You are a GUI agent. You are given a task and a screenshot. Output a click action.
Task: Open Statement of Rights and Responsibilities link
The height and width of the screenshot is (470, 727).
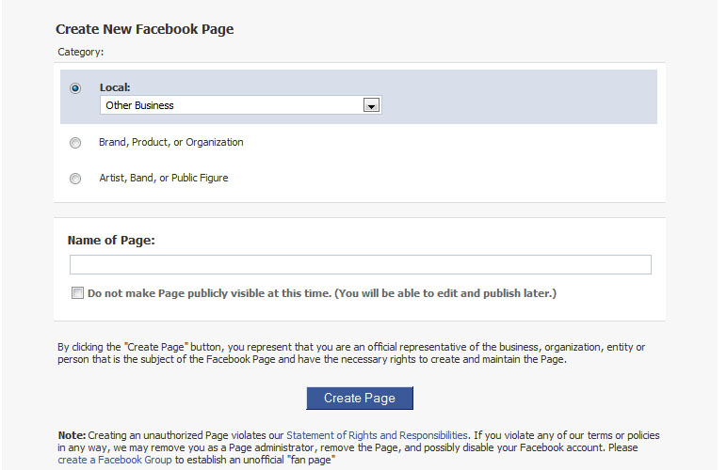pos(377,435)
